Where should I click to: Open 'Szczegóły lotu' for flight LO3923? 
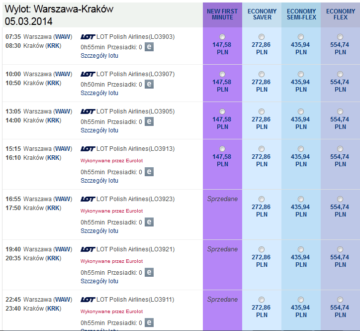click(99, 231)
